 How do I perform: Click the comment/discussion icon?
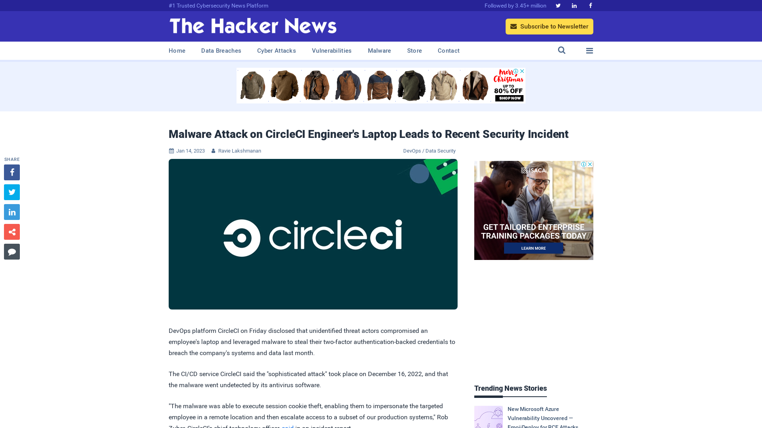coord(12,251)
